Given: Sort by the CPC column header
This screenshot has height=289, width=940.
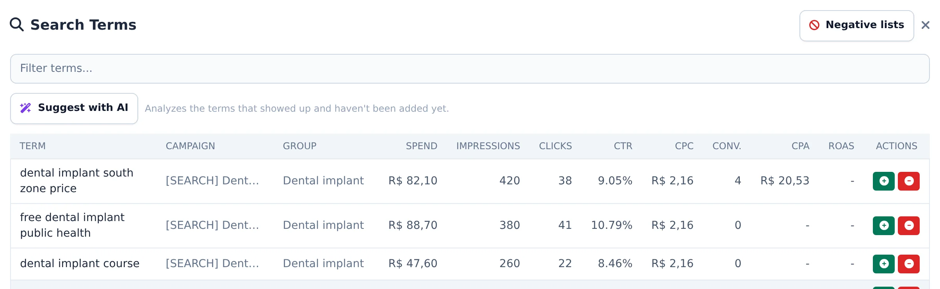Looking at the screenshot, I should (x=684, y=146).
